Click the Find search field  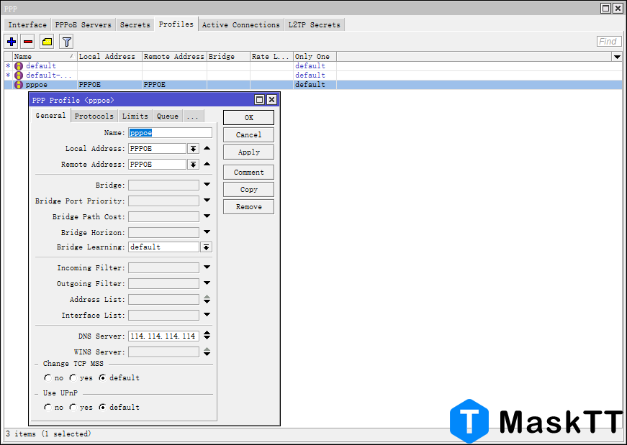609,42
